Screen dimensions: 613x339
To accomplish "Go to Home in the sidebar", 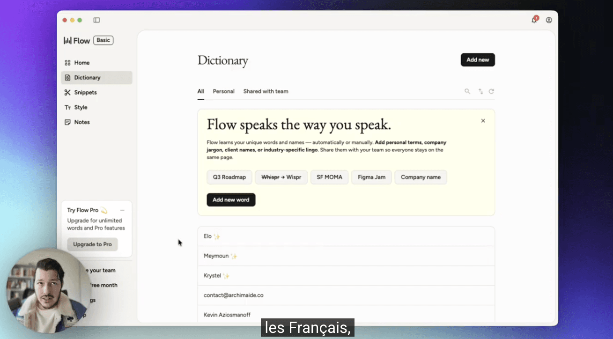I will pos(96,63).
